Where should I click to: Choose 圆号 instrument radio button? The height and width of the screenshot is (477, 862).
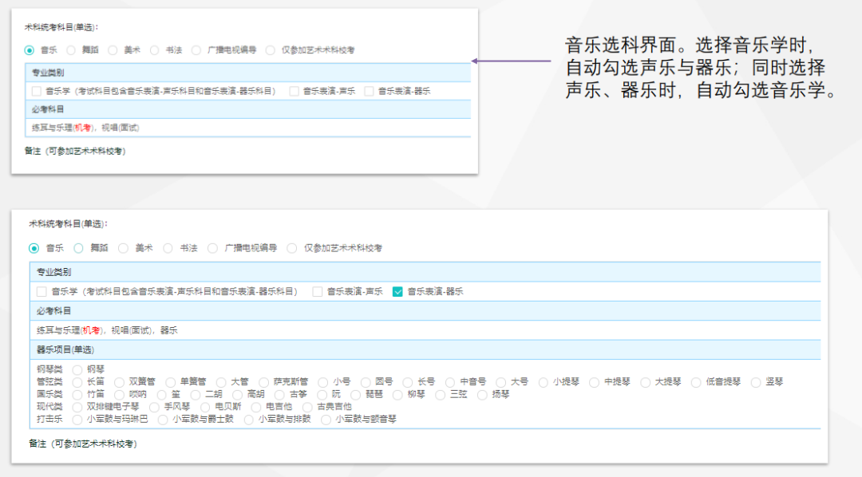pyautogui.click(x=366, y=382)
